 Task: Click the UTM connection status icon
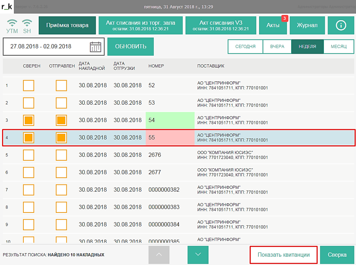coord(12,25)
